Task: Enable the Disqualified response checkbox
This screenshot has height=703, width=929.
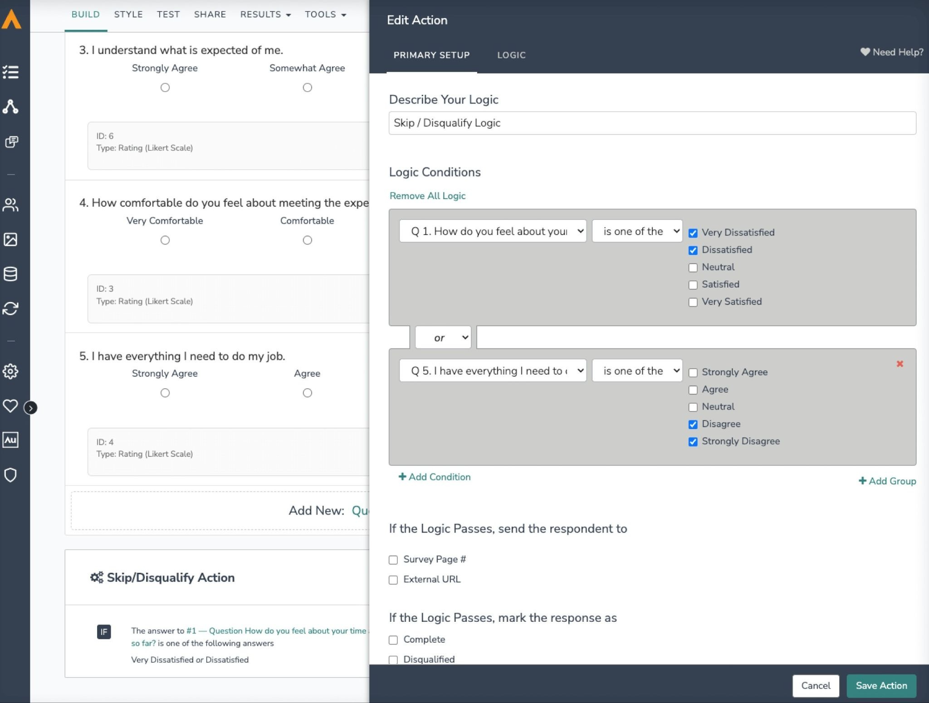Action: point(393,659)
